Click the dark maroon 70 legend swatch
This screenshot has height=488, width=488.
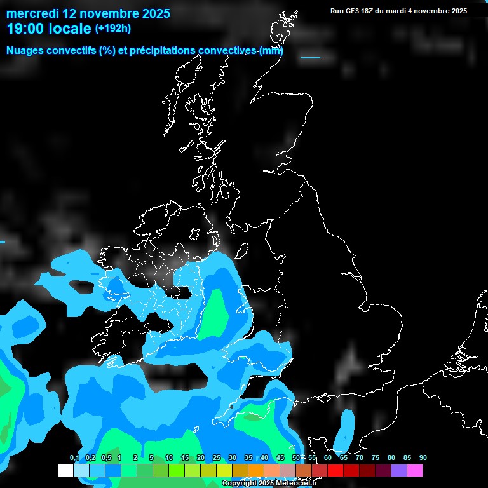pos(367,471)
